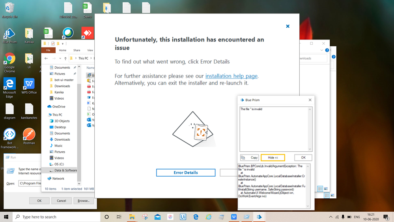The image size is (394, 222).
Task: Select the Google Chrome desktop shortcut
Action: [9, 63]
